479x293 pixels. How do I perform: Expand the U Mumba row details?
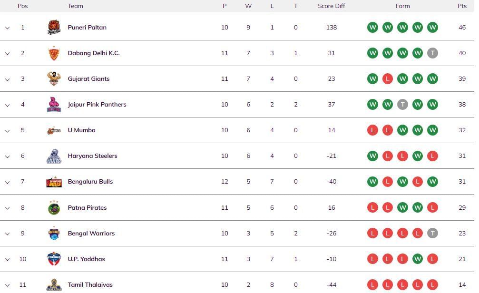pyautogui.click(x=8, y=130)
